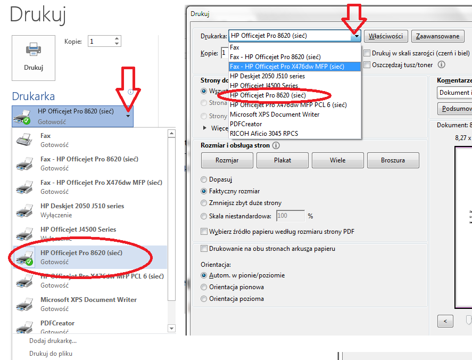
Task: Click HP Officejet Pro 8620 icon with green check
Action: point(24,258)
